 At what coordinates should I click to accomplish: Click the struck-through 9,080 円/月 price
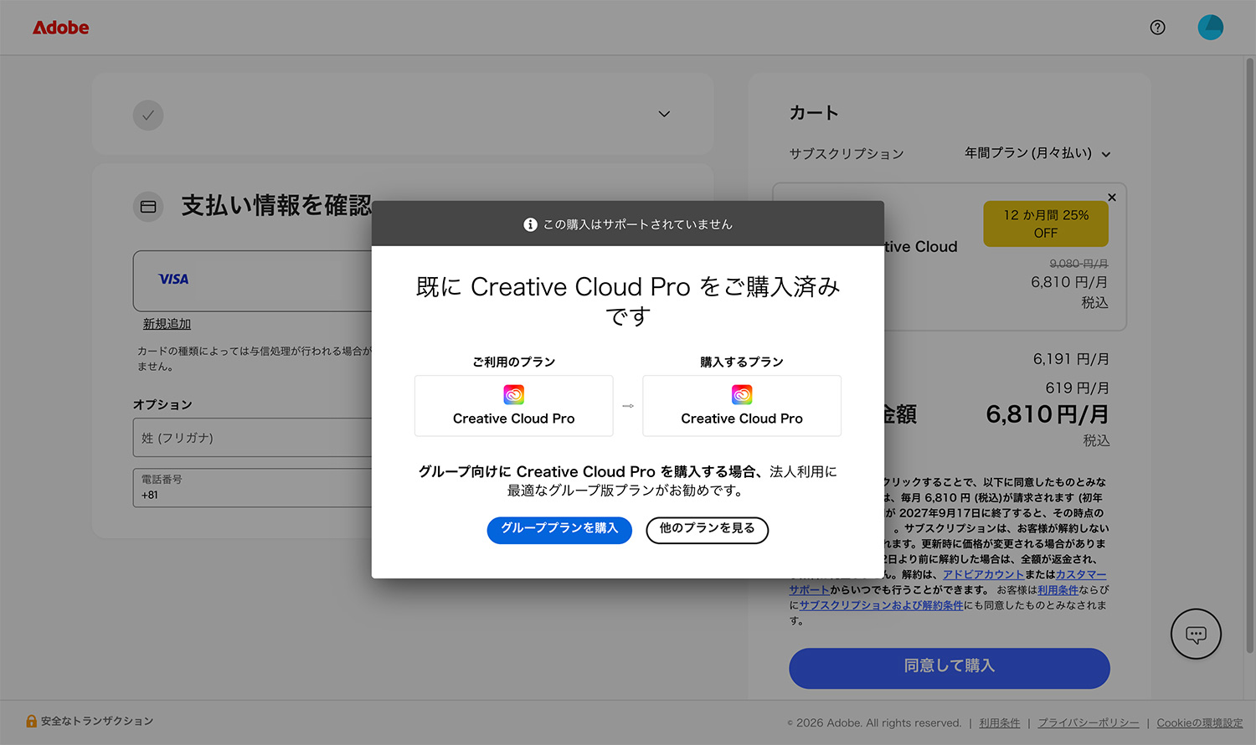click(1078, 264)
